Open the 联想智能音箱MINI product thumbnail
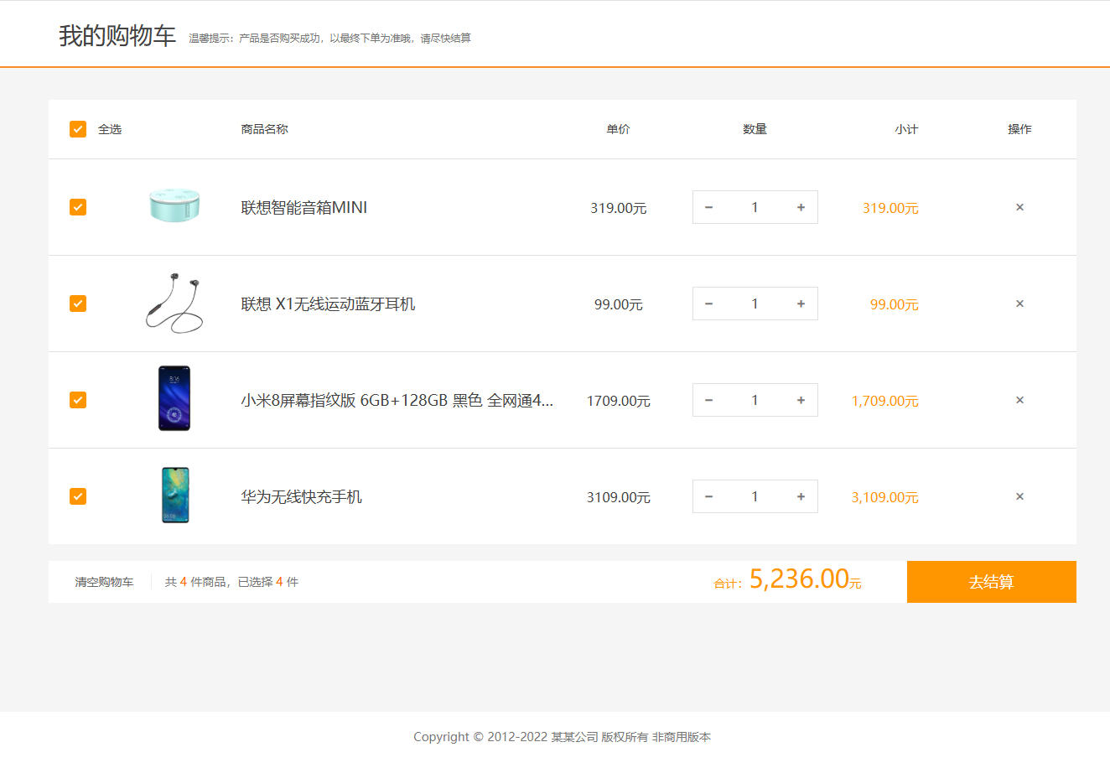 [174, 206]
